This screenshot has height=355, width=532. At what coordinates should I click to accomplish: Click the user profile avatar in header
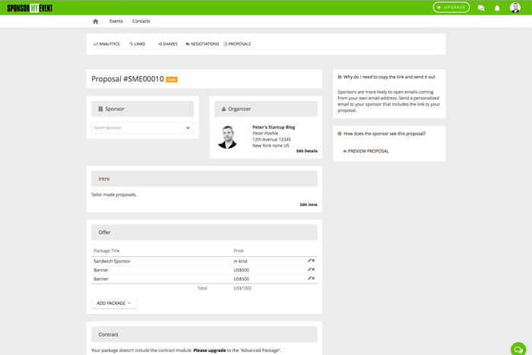[x=515, y=8]
